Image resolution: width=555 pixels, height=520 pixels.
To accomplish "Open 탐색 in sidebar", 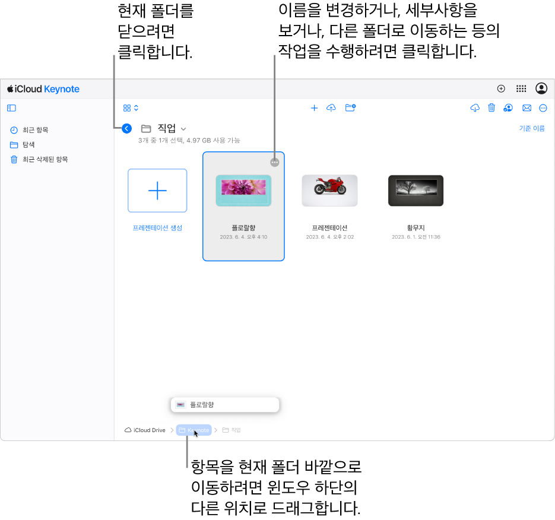I will (x=23, y=144).
